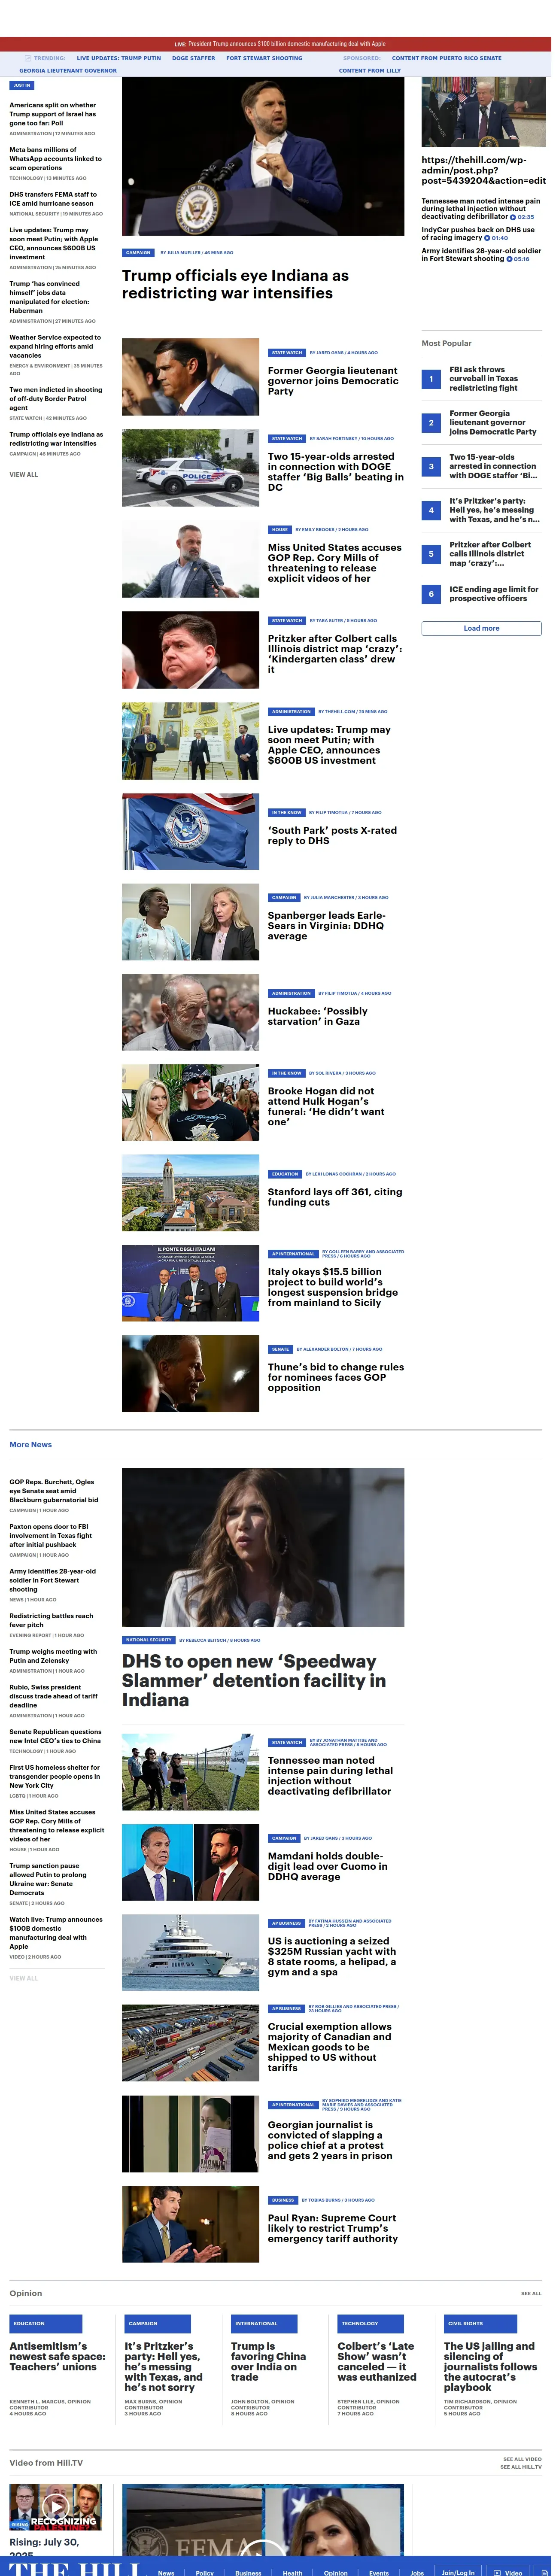Open Meta bans millions of WhatsApp accounts story
Screen dimensions: 559x2576
tap(55, 159)
